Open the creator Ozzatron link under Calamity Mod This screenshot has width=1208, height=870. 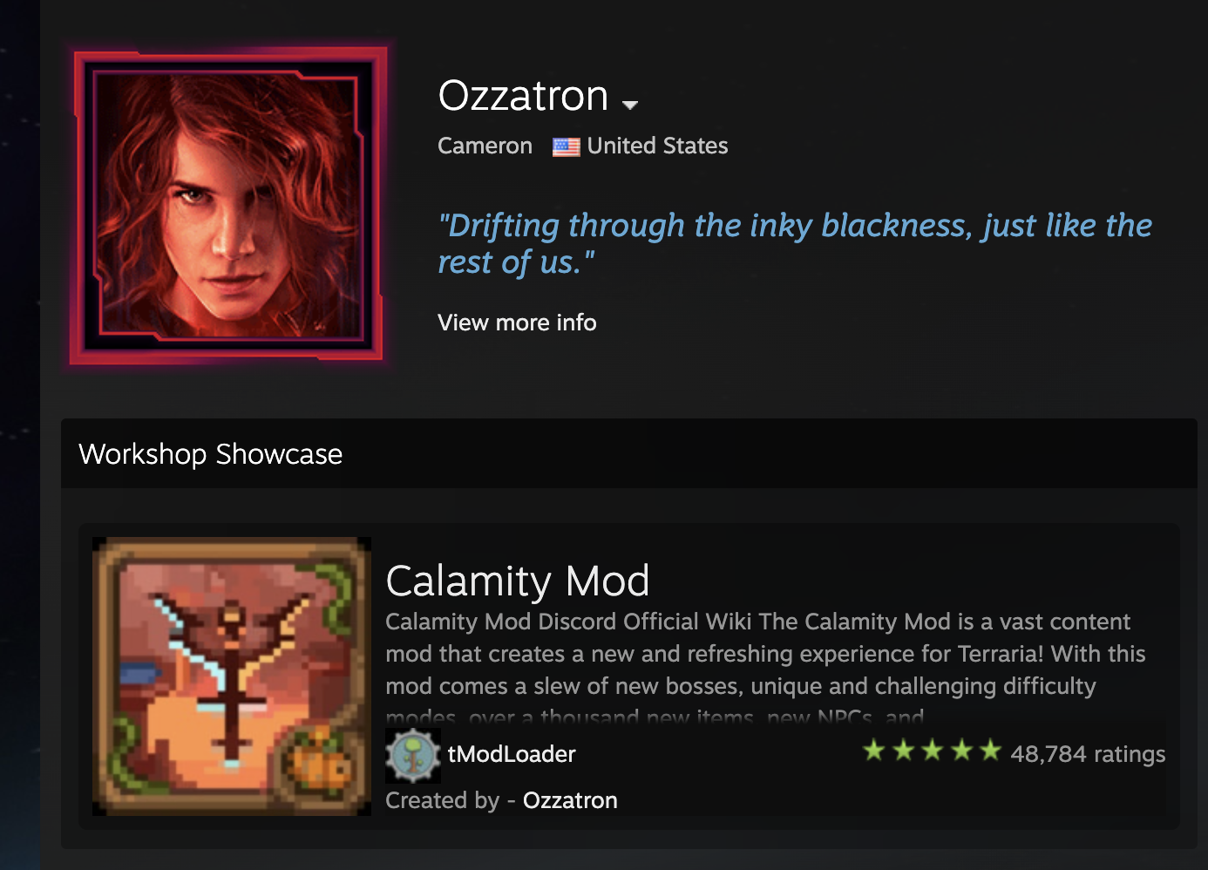[570, 800]
